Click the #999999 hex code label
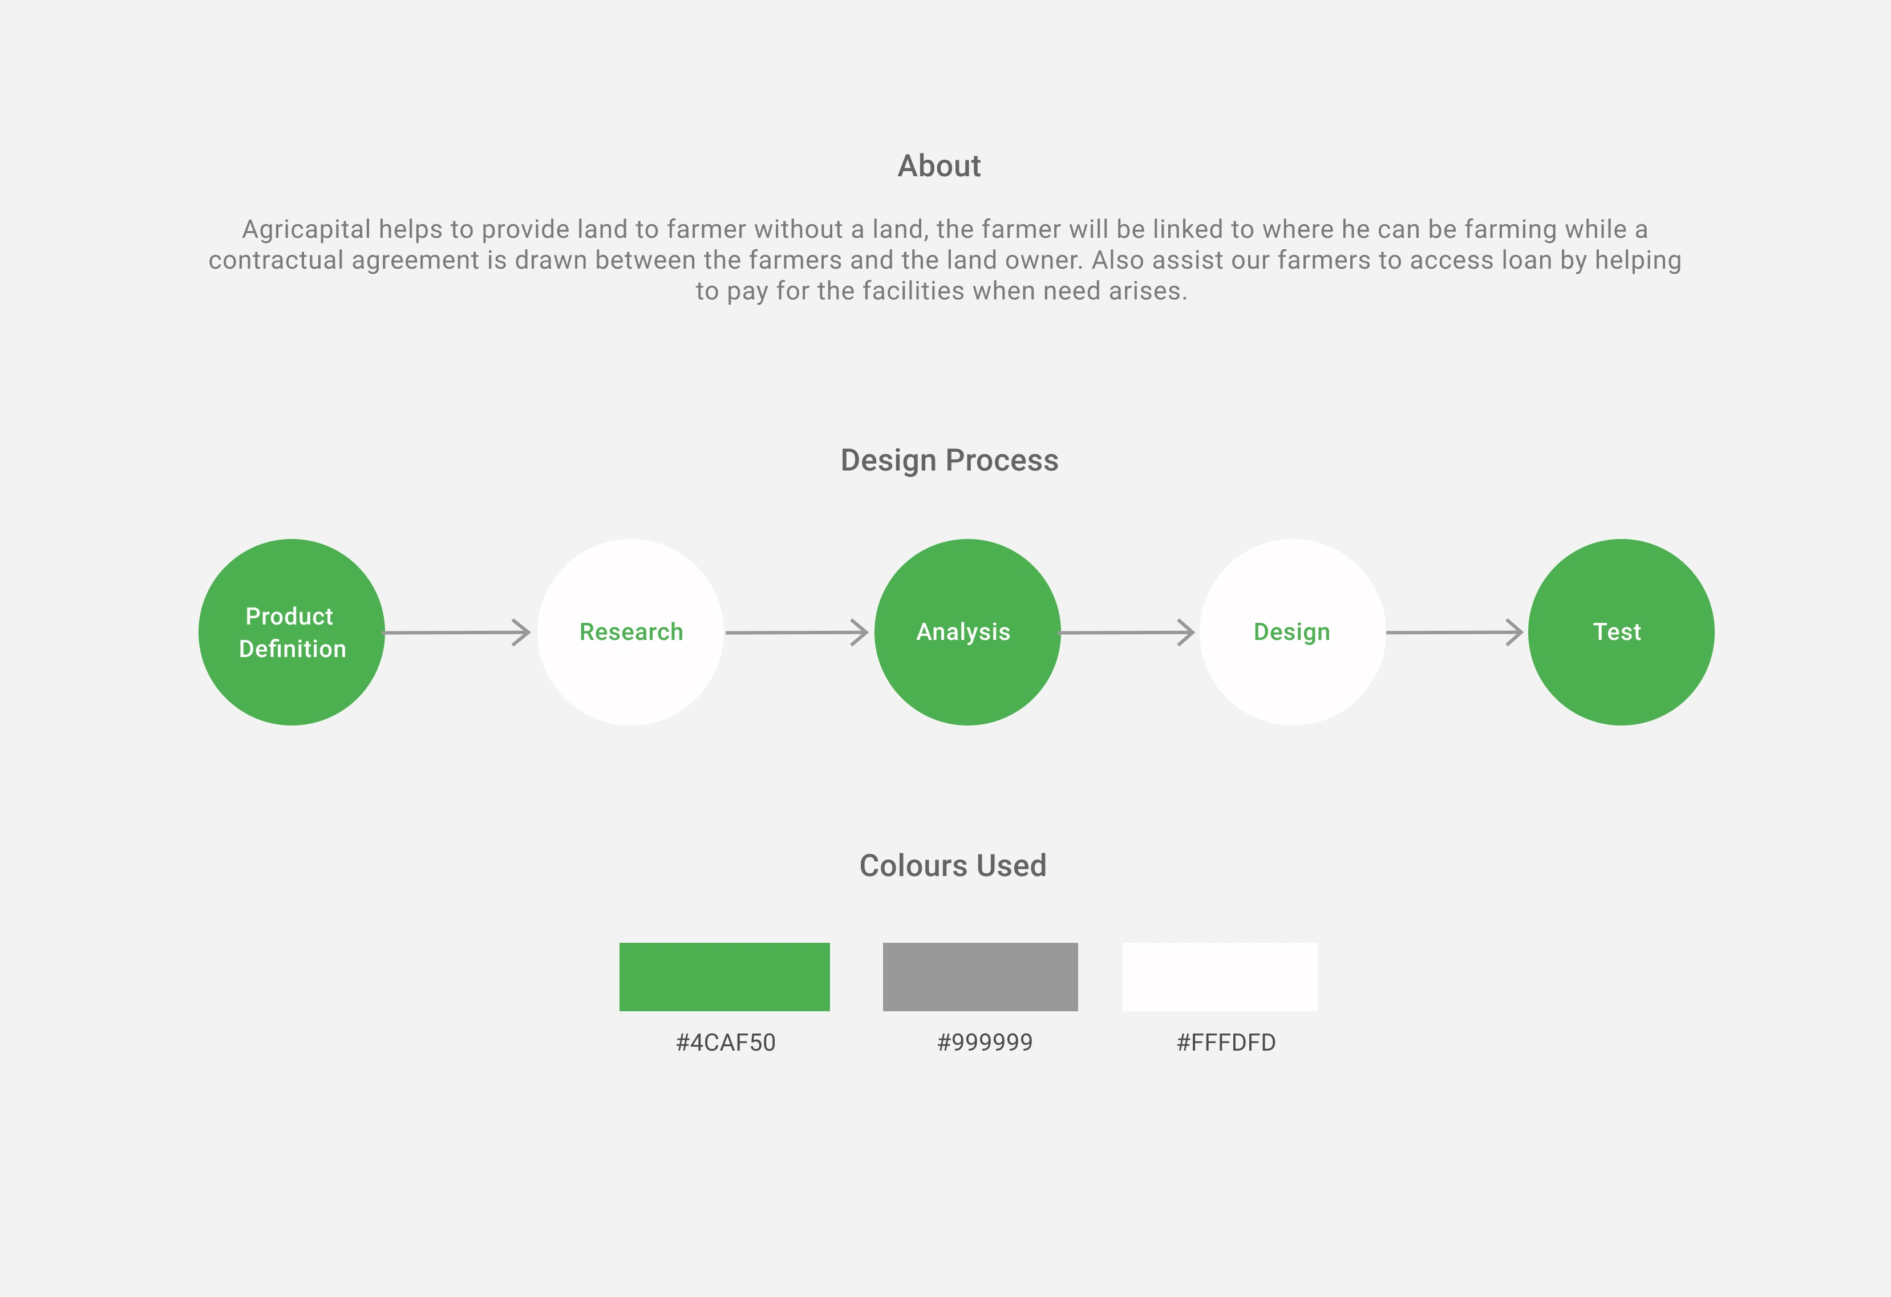 [985, 1042]
